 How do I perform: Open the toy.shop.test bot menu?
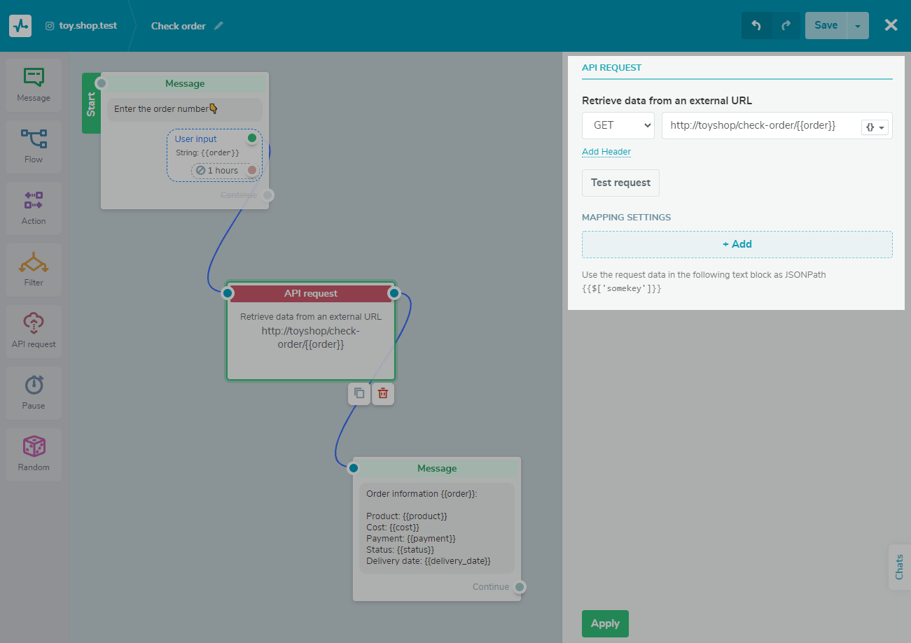point(81,25)
